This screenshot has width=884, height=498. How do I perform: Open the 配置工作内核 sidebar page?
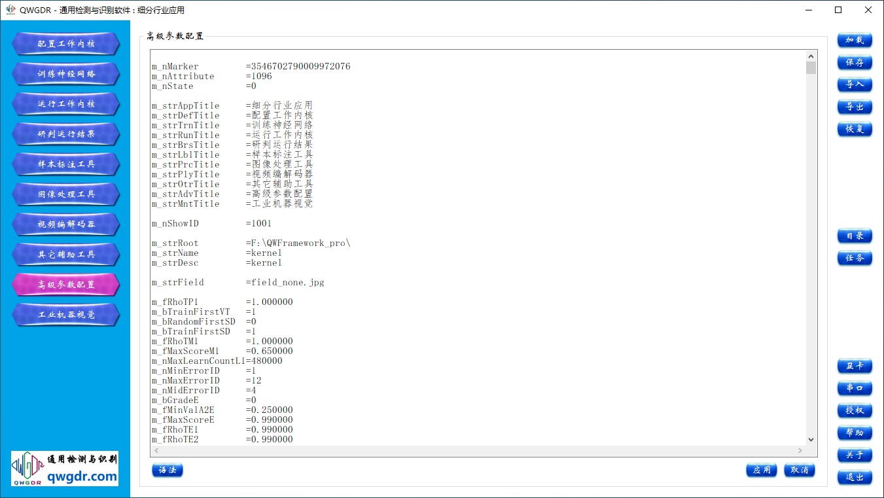click(x=66, y=44)
